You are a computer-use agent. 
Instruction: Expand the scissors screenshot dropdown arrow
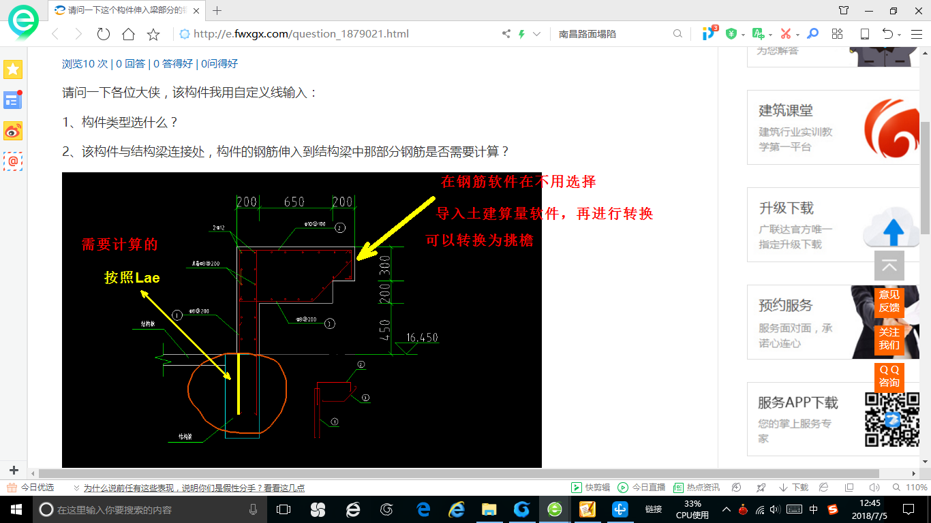click(x=797, y=34)
